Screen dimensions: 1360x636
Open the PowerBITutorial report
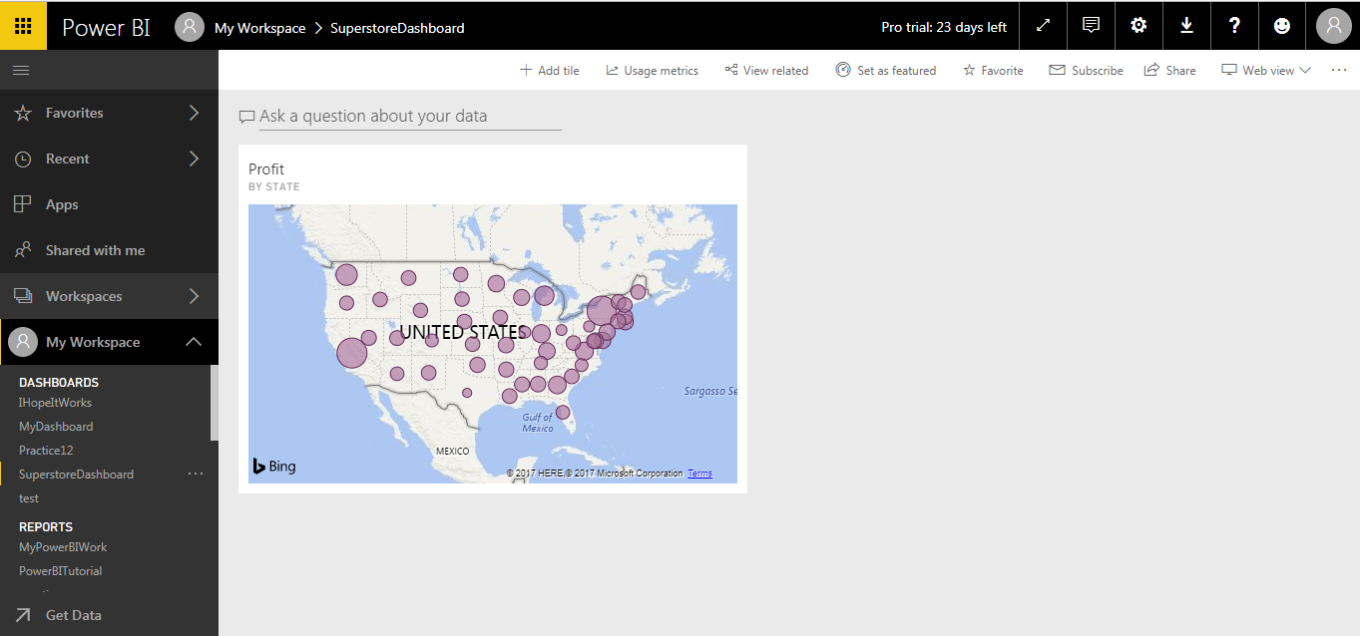(60, 571)
